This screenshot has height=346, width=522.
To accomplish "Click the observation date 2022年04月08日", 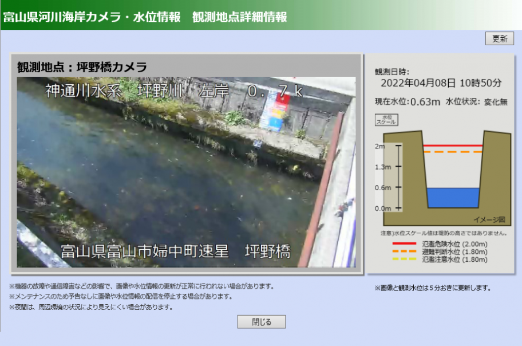I will tap(418, 82).
